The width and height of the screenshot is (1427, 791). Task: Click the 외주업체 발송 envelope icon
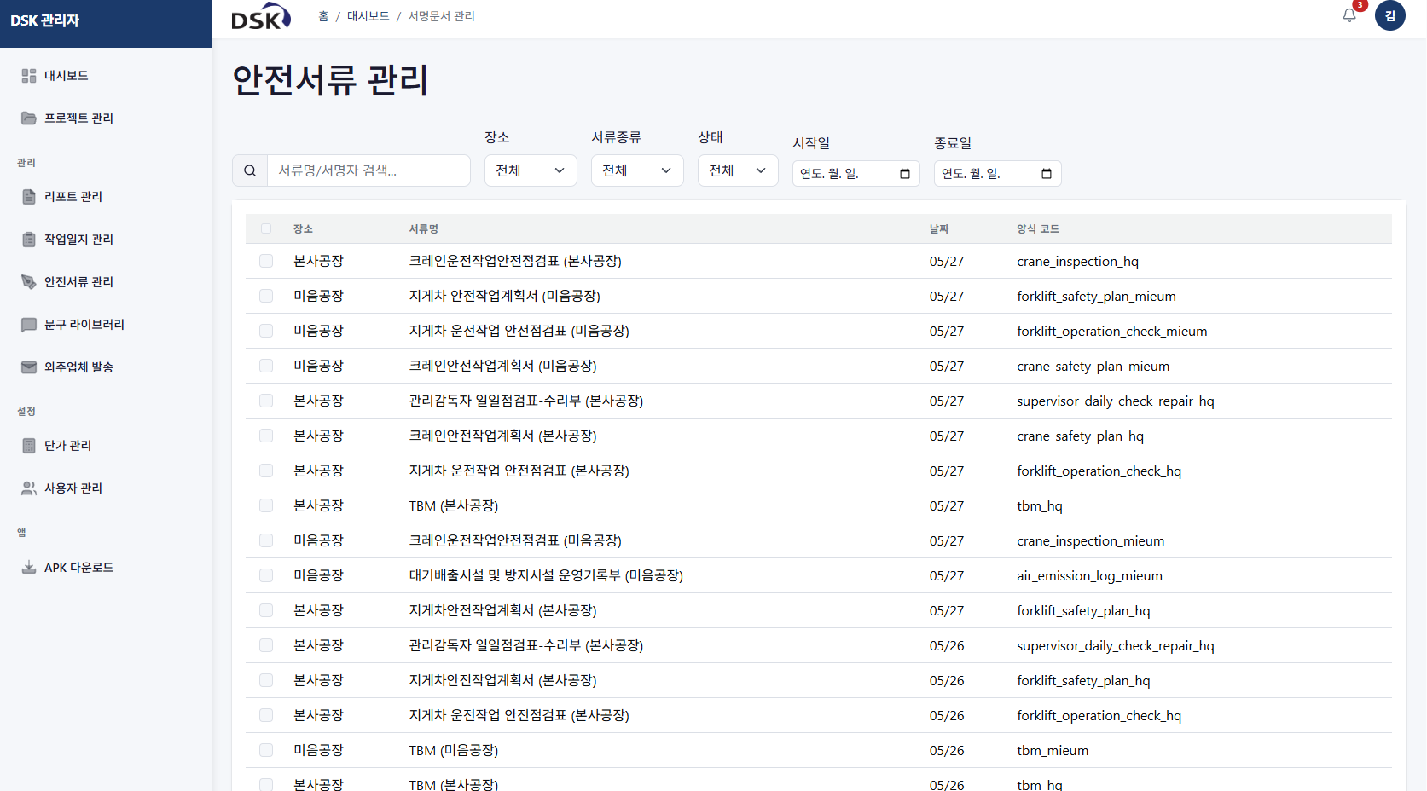coord(29,367)
